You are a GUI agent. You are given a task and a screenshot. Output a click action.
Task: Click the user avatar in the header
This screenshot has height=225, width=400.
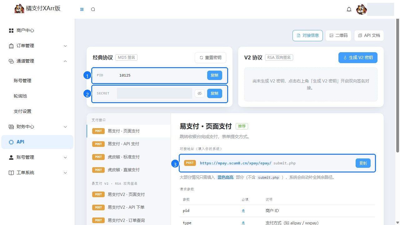[362, 10]
